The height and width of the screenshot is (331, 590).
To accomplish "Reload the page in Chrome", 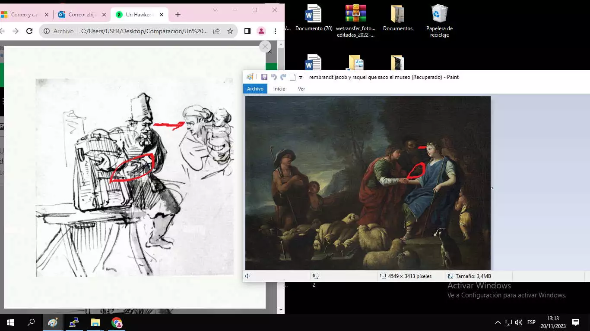I will (x=29, y=31).
